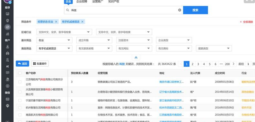Viewport: 255px width, 122px height.
Task: Open the lightbulb icon in sidebar
Action: (x=7, y=106)
